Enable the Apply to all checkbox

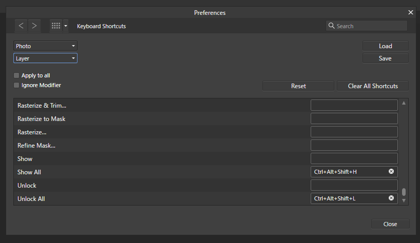pos(16,75)
